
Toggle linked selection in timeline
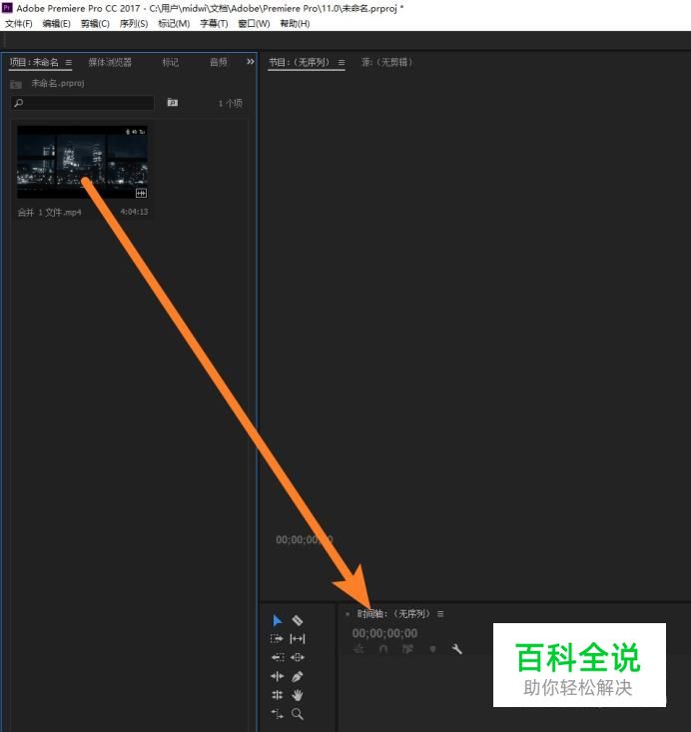(x=407, y=648)
